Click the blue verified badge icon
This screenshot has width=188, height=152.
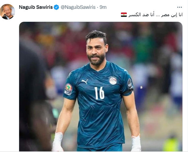56,7
